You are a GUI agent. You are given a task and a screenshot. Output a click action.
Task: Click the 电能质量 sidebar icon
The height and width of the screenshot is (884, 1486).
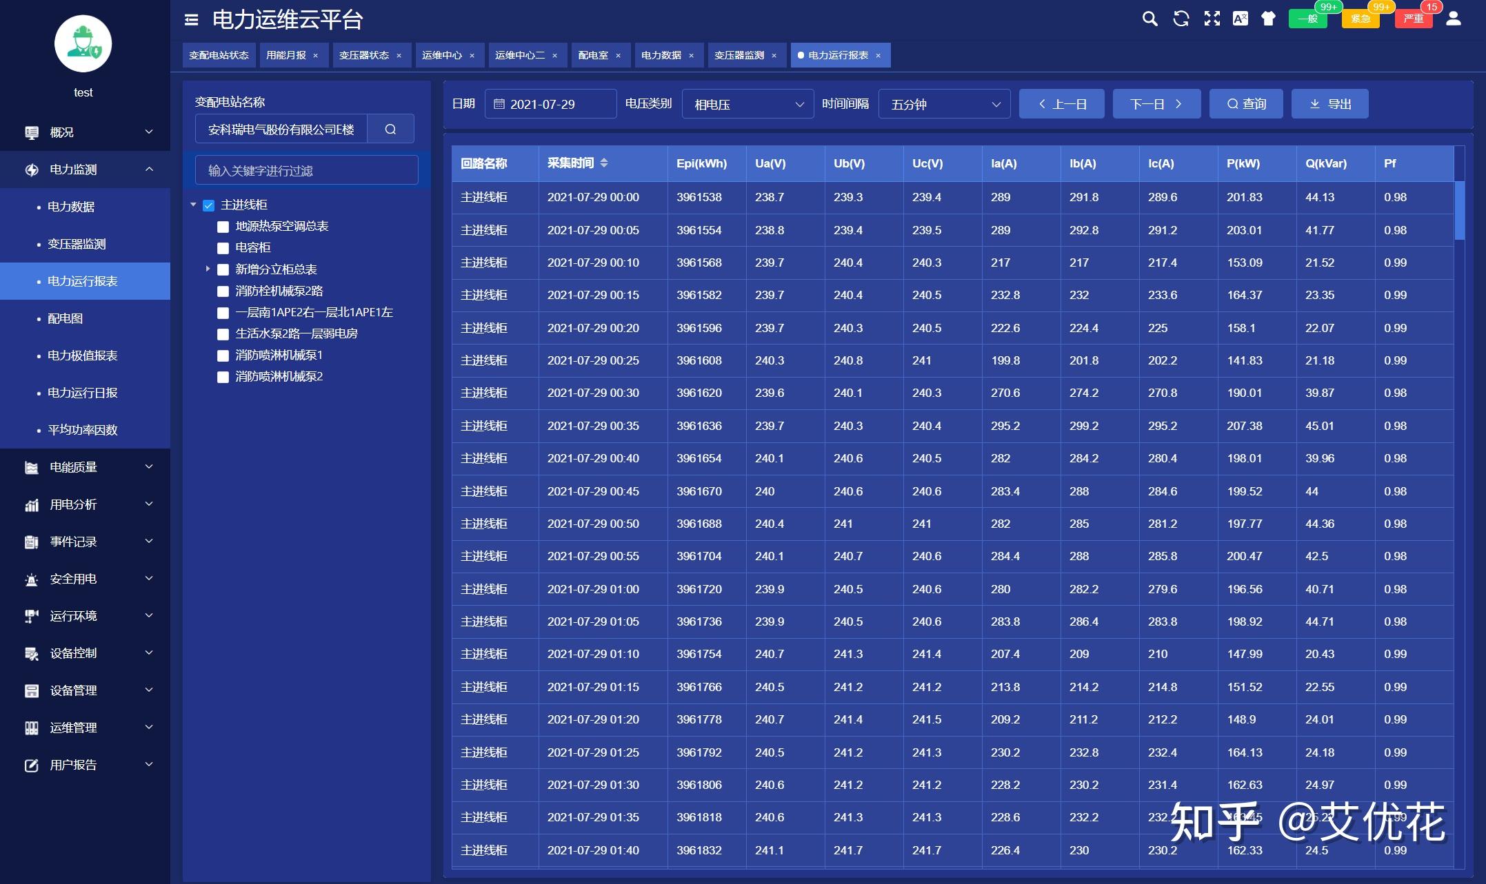point(32,467)
